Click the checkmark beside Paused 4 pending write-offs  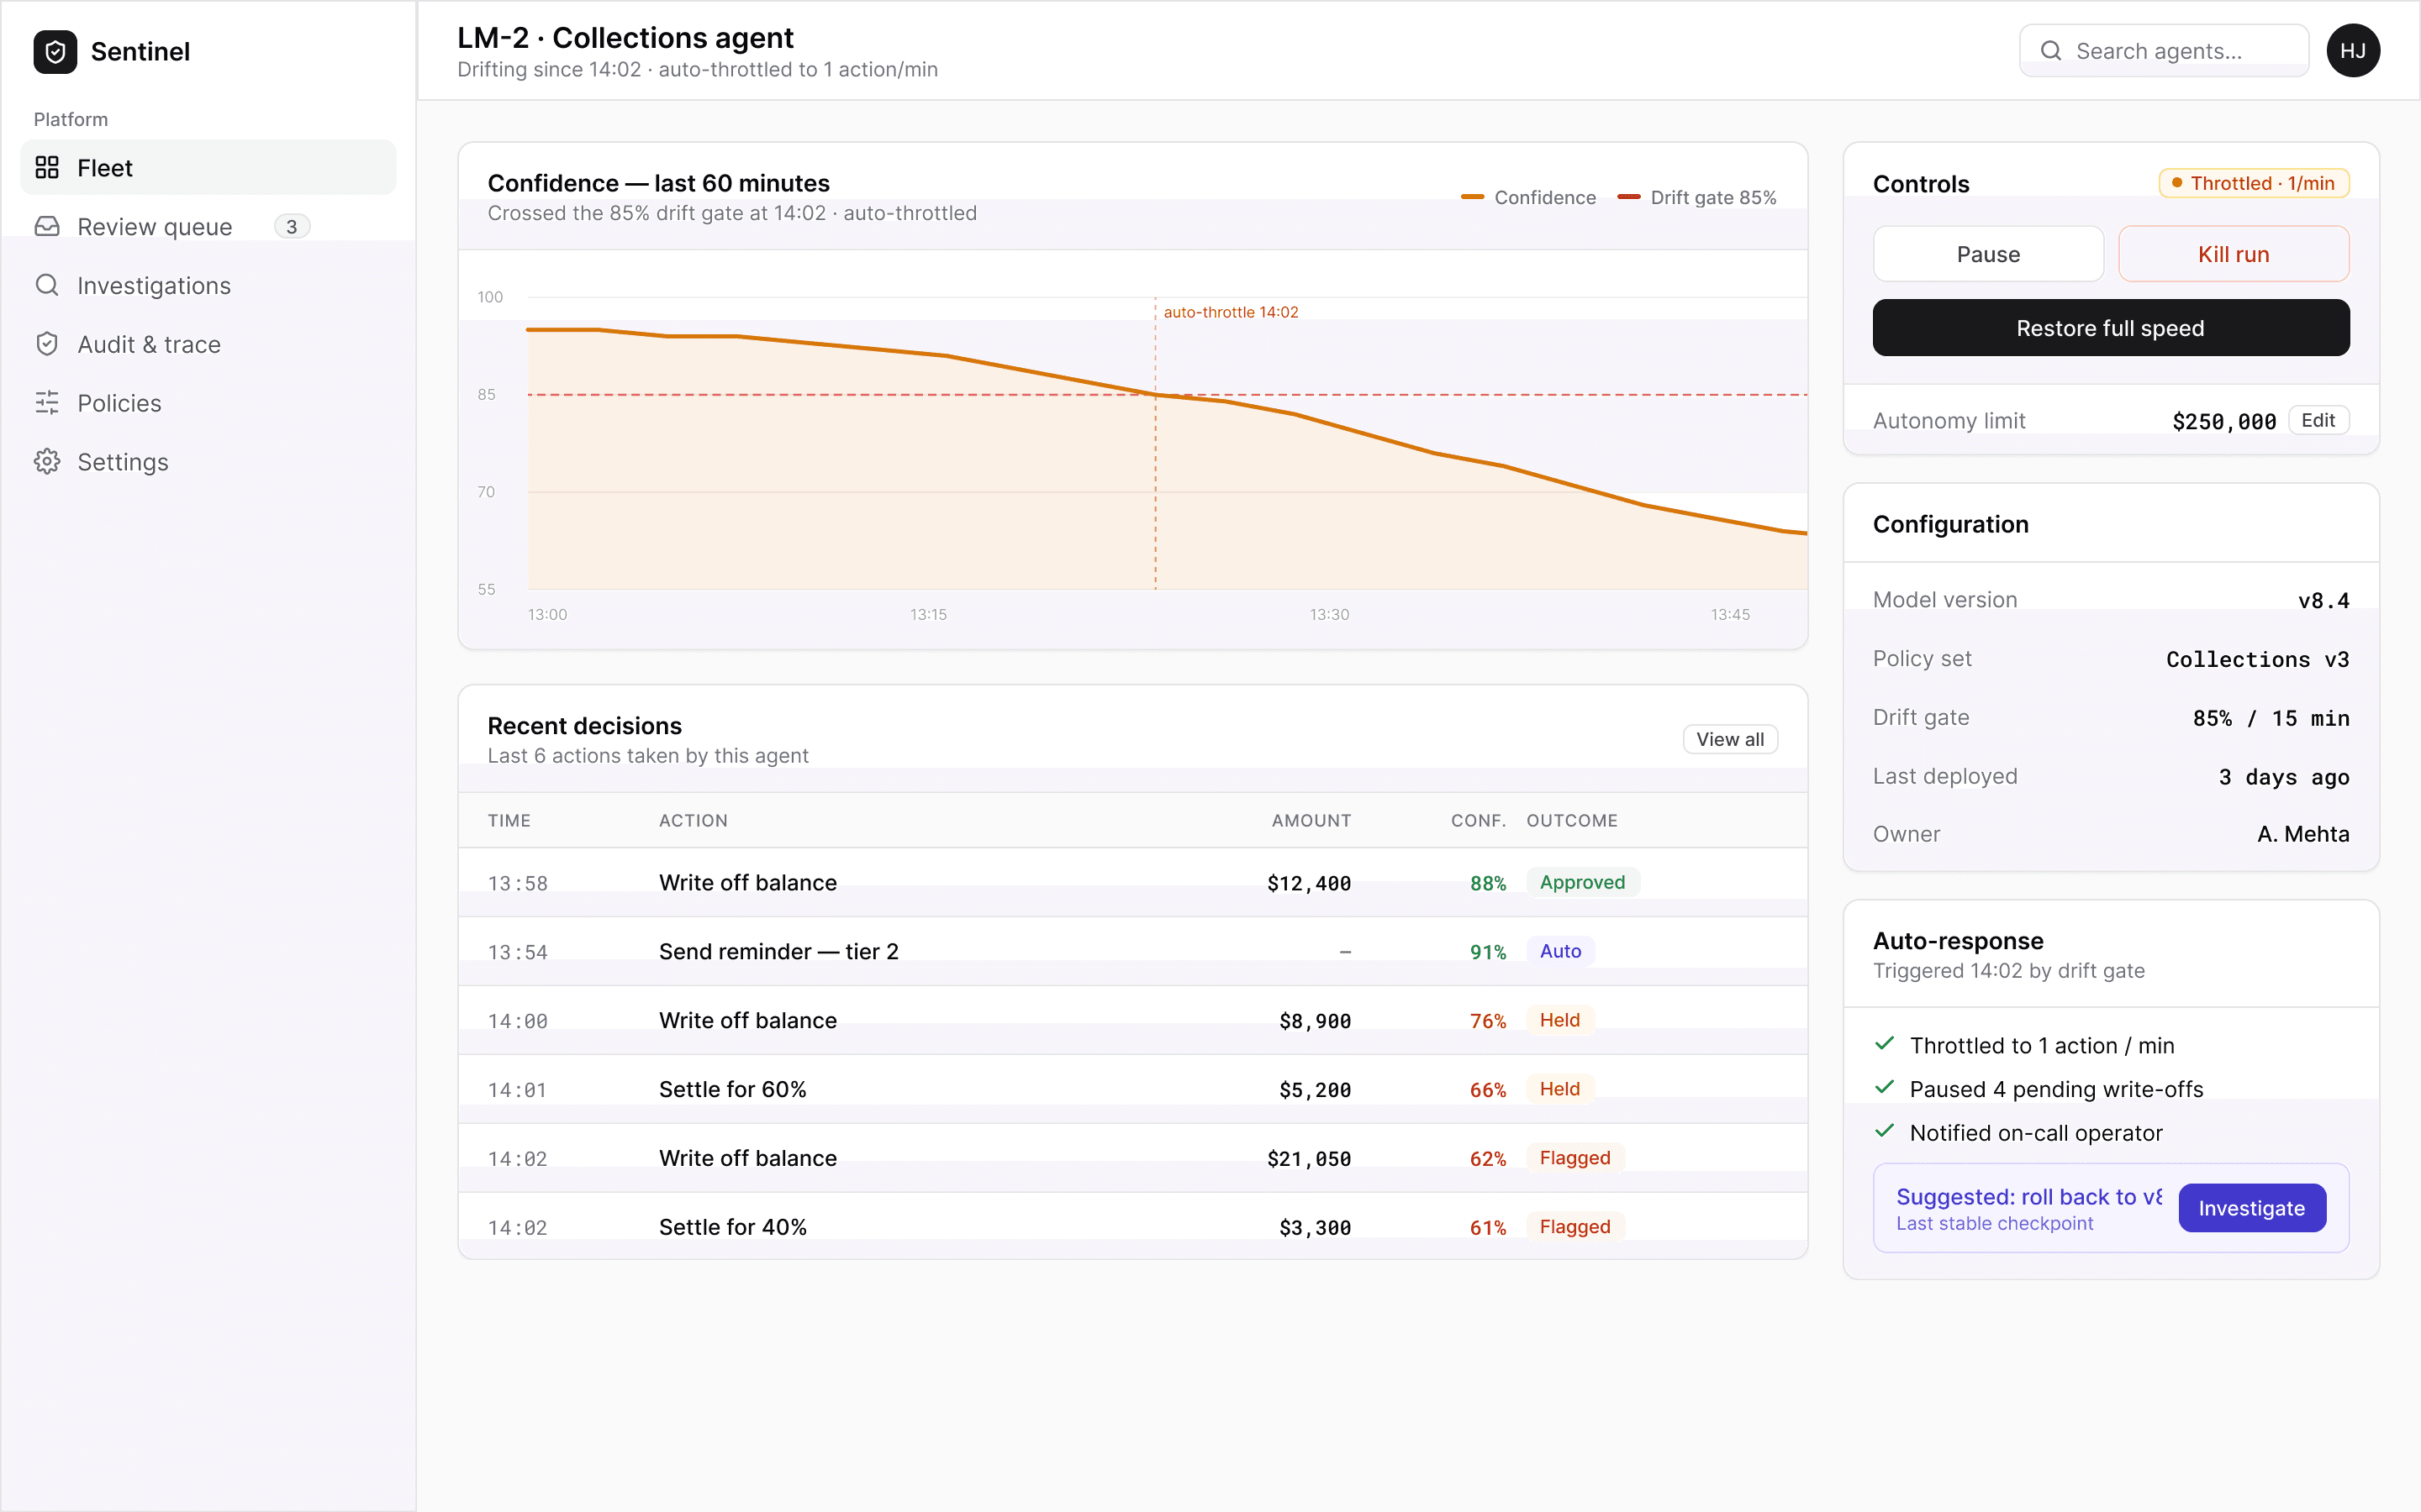(1885, 1088)
